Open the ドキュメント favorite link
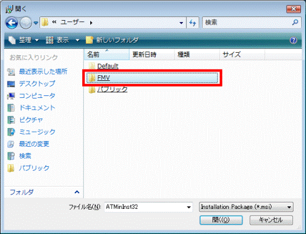This screenshot has height=234, width=306. (37, 108)
